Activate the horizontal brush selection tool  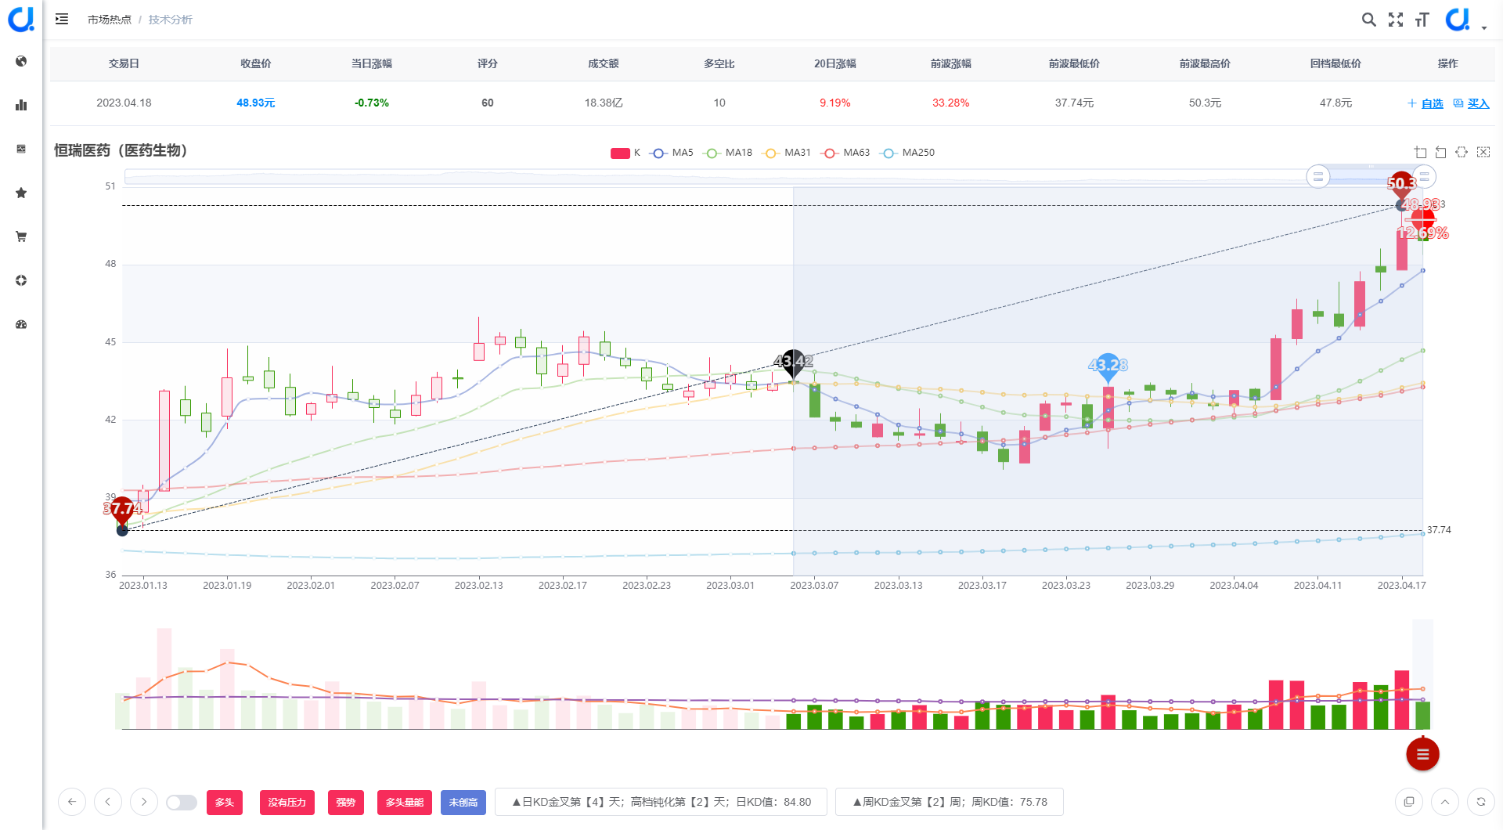click(1462, 152)
